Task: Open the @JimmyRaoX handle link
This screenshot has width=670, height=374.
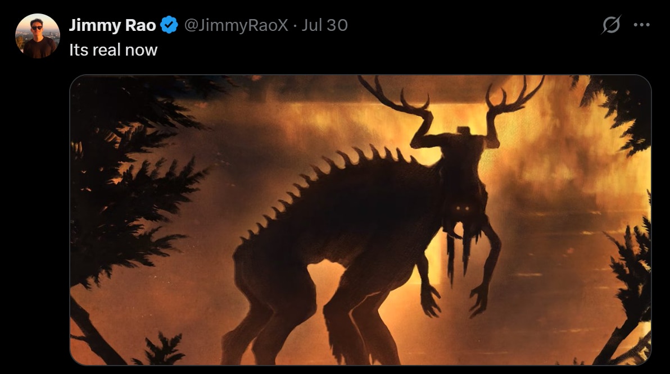Action: coord(236,25)
